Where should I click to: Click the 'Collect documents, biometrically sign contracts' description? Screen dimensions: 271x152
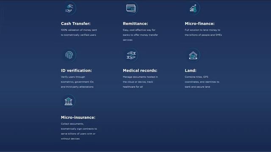79,131
